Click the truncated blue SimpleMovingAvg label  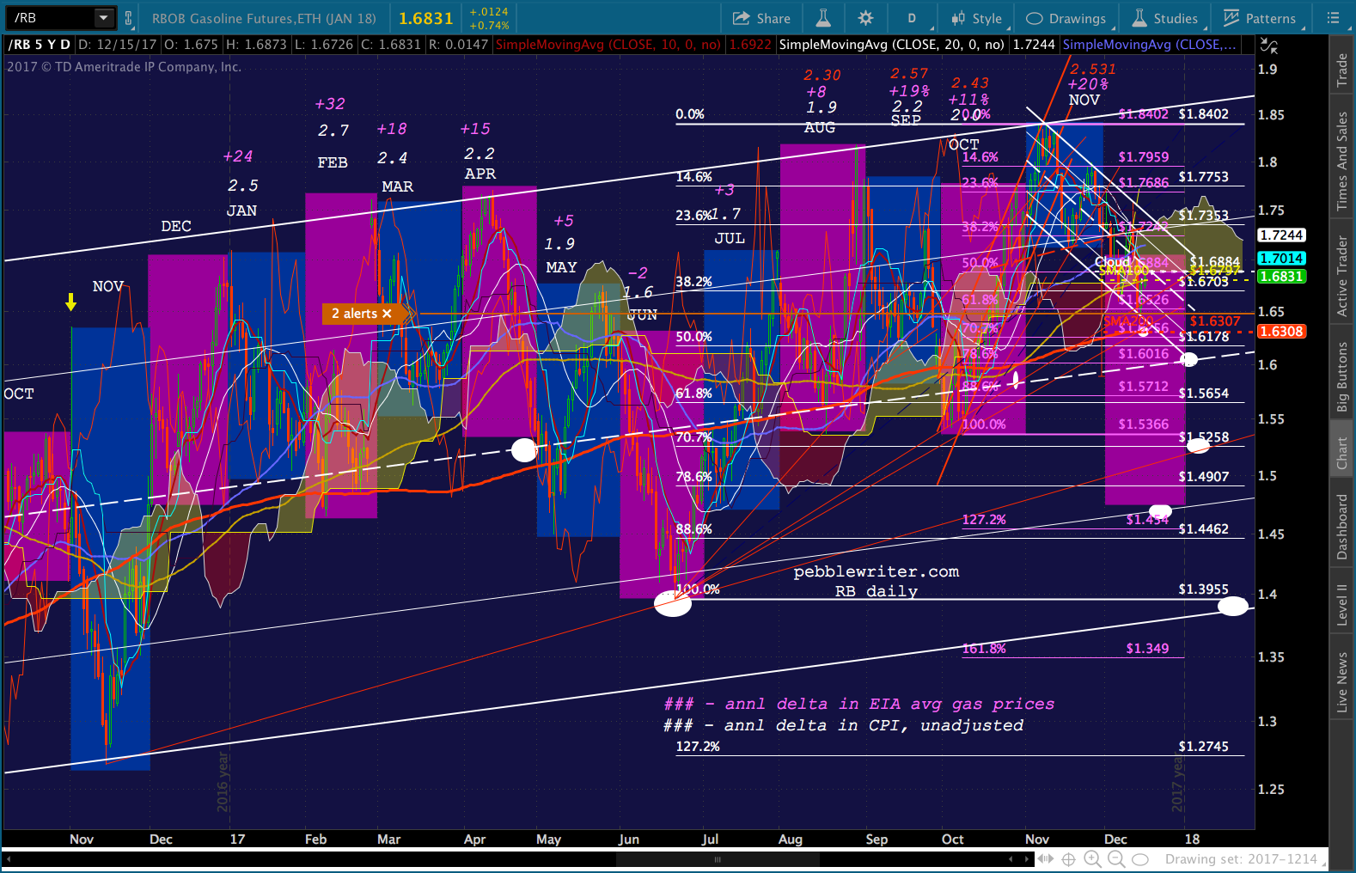click(x=1150, y=45)
